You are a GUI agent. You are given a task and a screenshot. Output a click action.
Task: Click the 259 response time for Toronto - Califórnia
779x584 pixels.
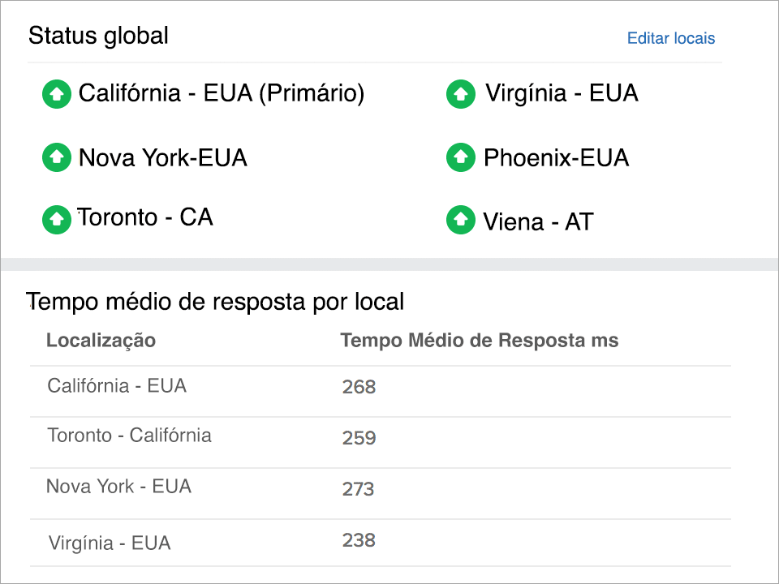tap(359, 438)
